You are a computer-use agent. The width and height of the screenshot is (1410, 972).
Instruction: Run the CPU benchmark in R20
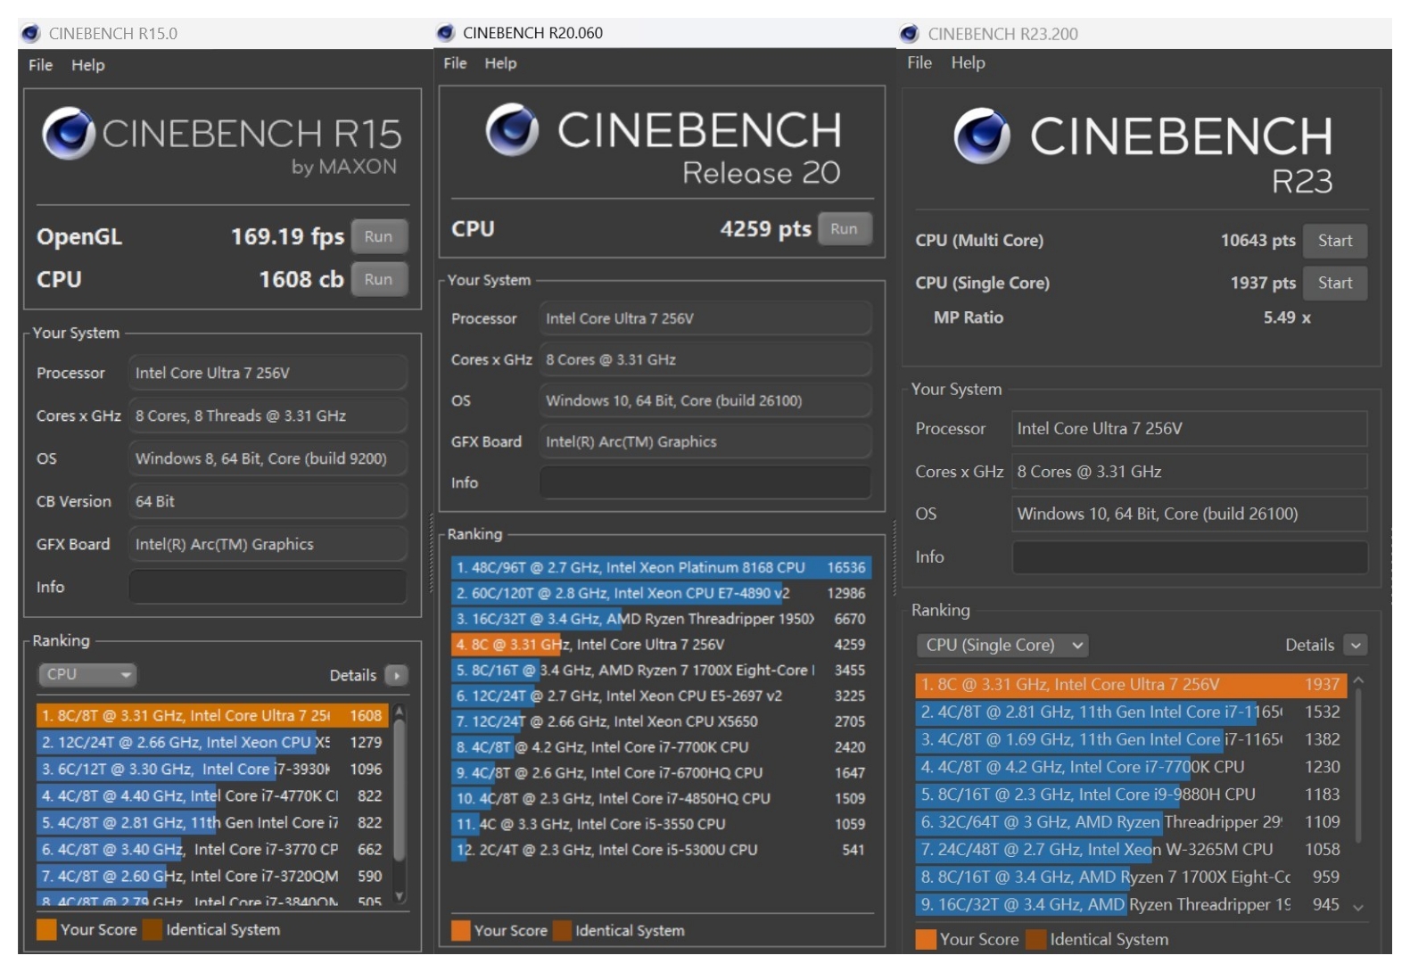click(844, 229)
